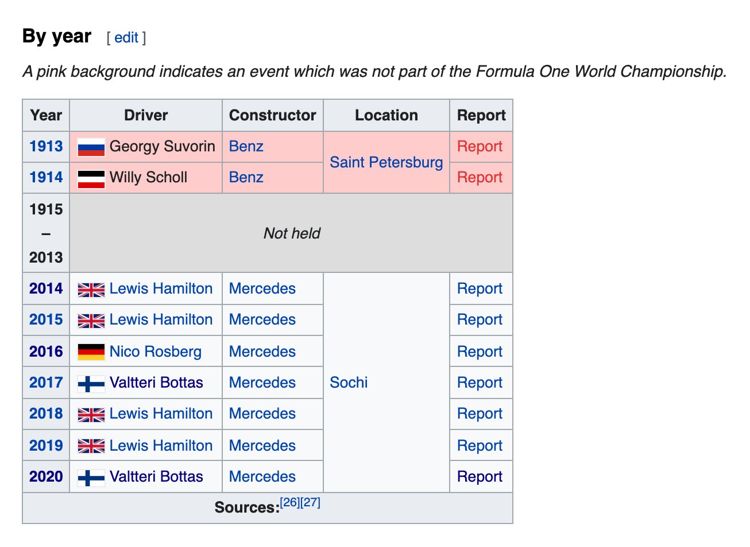The image size is (750, 547).
Task: Click the Sources label at table bottom
Action: [x=247, y=507]
